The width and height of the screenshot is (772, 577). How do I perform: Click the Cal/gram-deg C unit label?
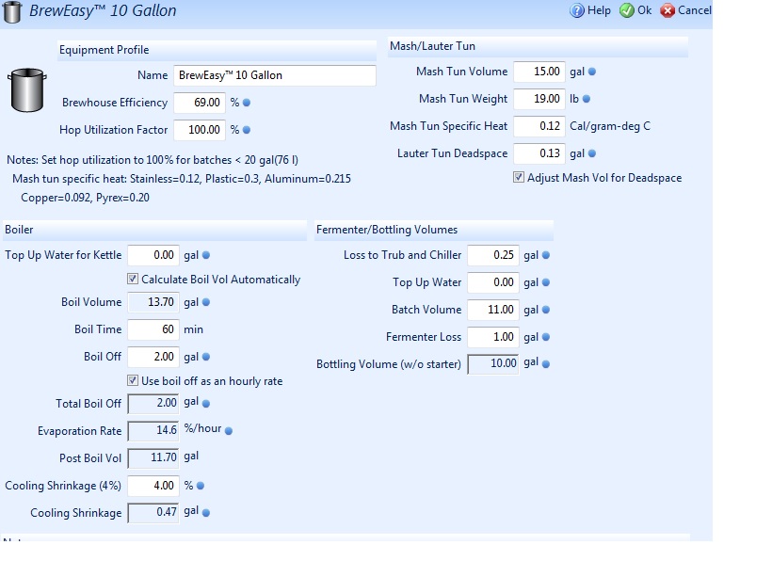(x=610, y=126)
